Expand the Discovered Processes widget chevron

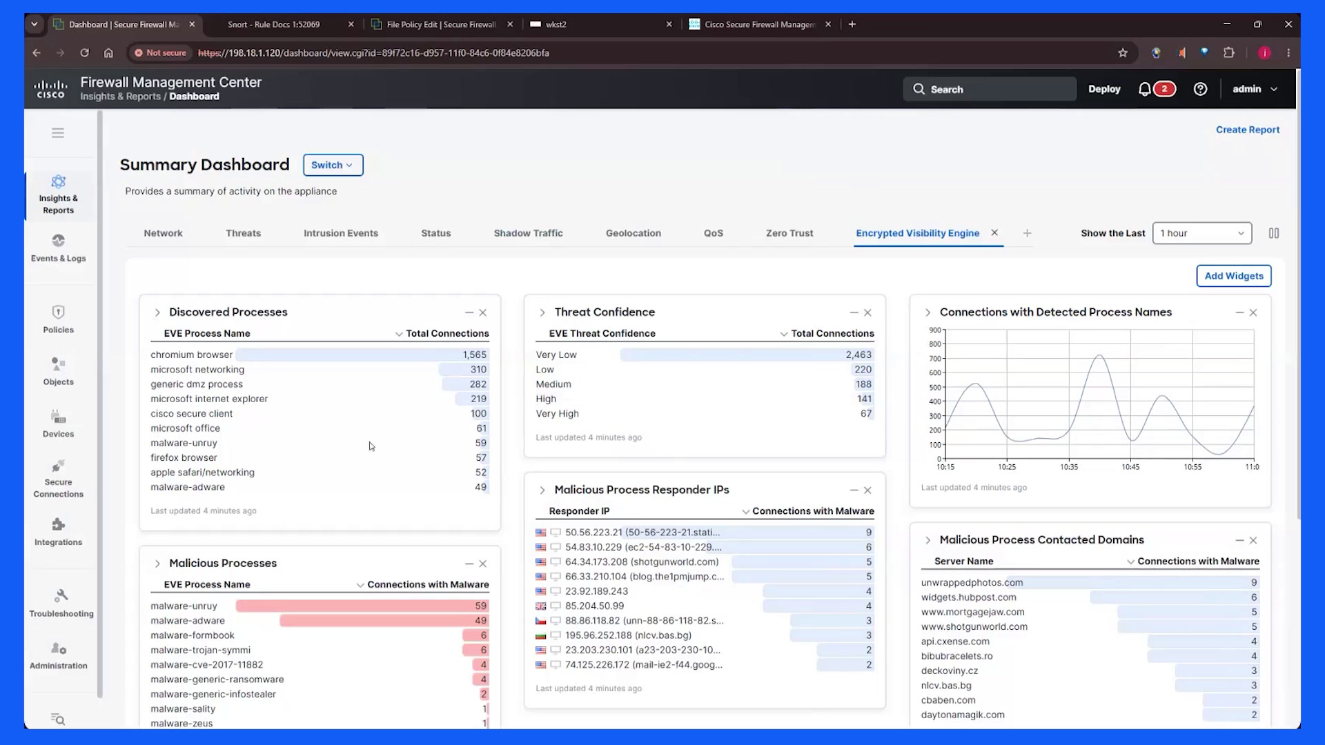click(x=157, y=312)
